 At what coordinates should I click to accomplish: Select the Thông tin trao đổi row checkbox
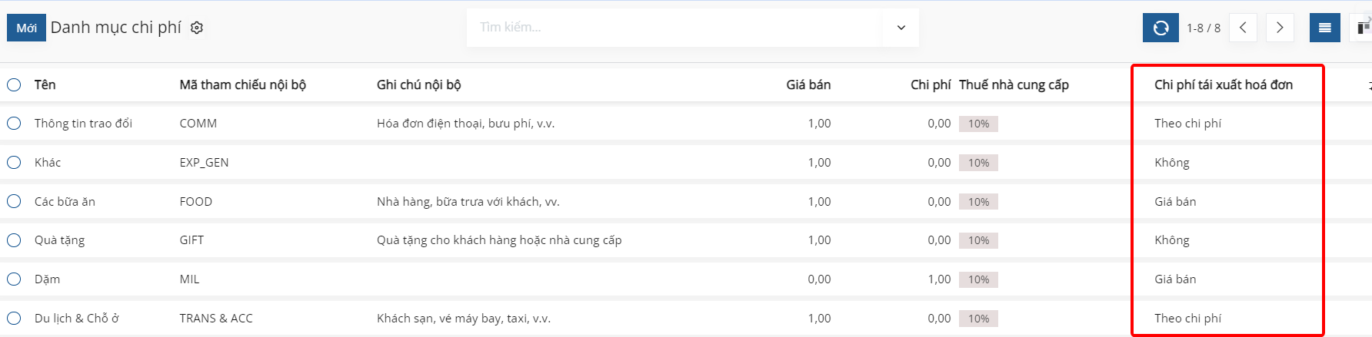14,123
